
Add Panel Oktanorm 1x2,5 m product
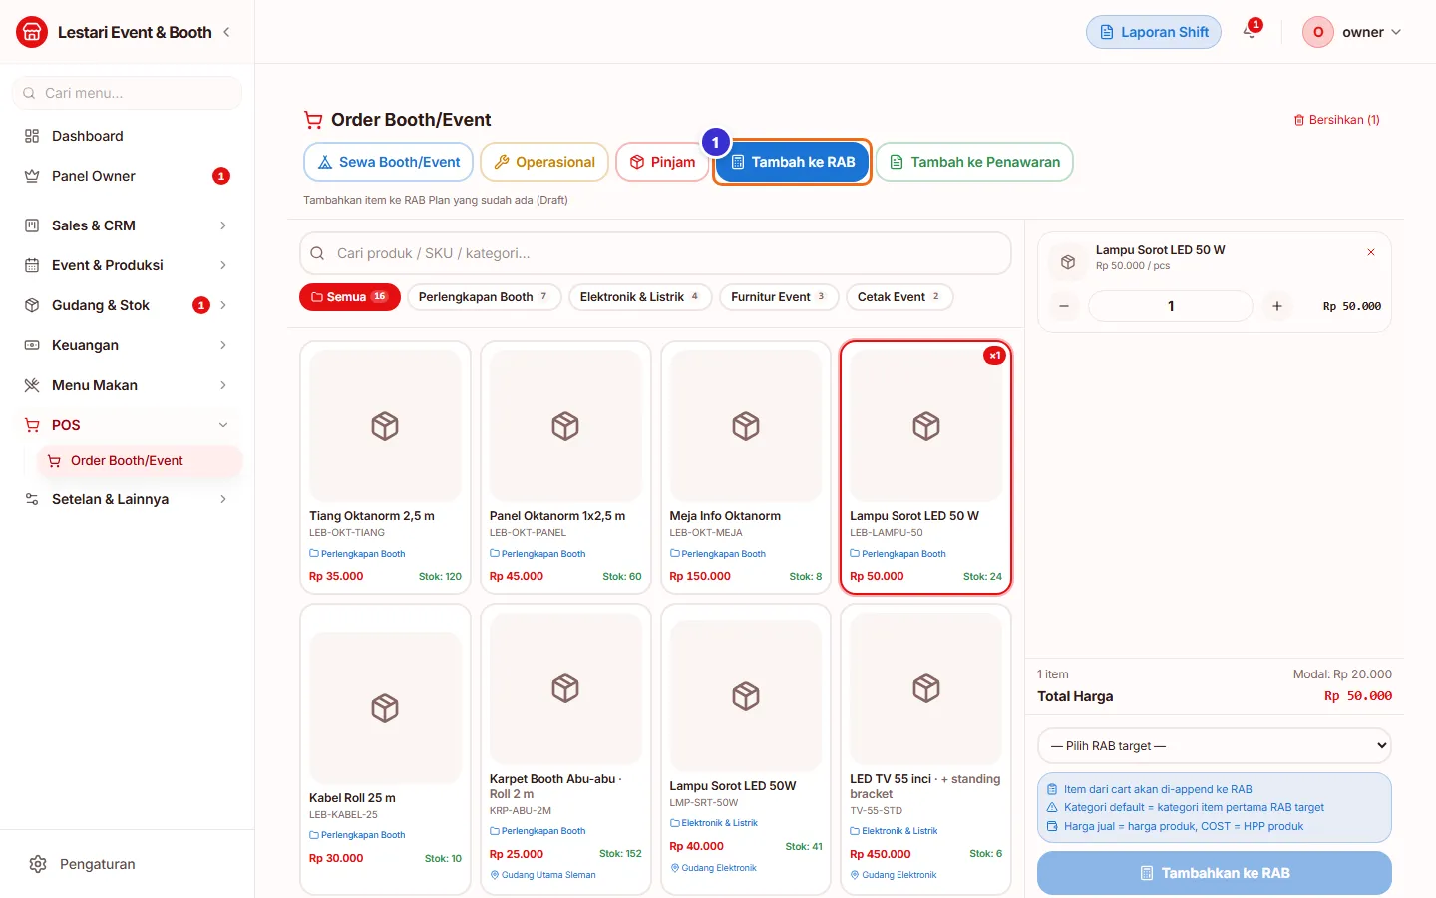pyautogui.click(x=565, y=468)
